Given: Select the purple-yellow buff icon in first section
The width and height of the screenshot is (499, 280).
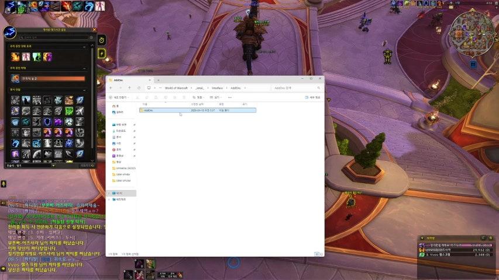Looking at the screenshot, I should (x=48, y=57).
